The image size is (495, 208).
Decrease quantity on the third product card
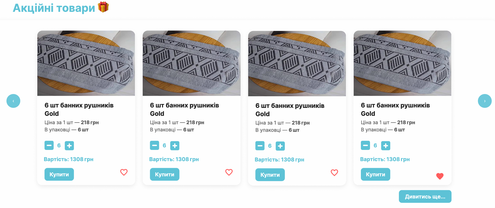tap(260, 146)
